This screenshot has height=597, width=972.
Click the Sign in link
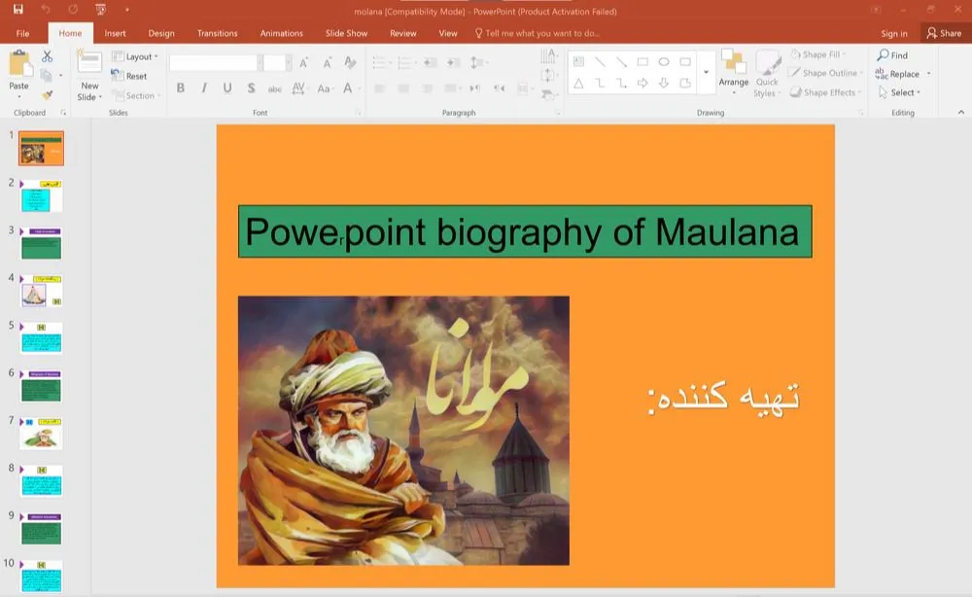point(893,33)
